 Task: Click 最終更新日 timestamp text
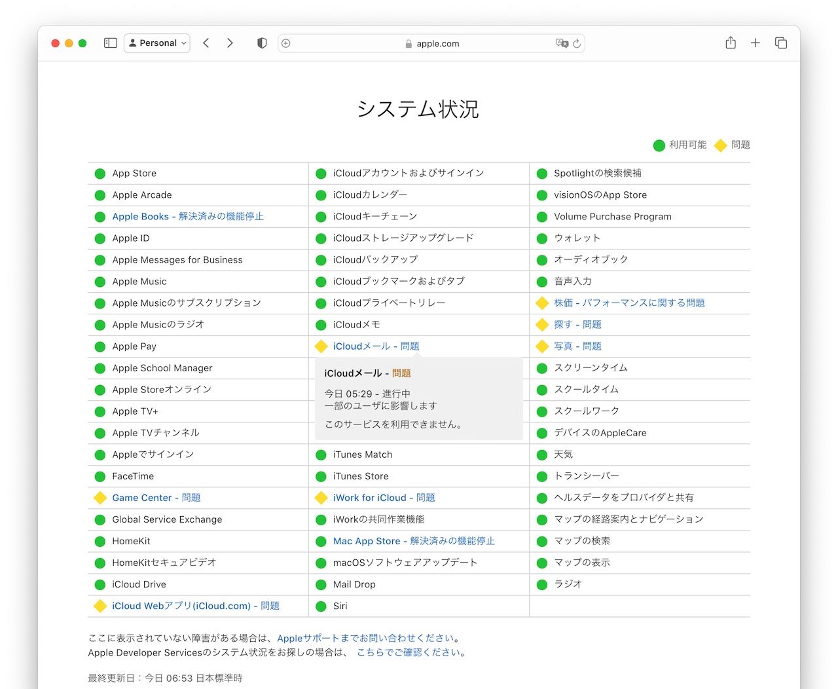tap(165, 679)
